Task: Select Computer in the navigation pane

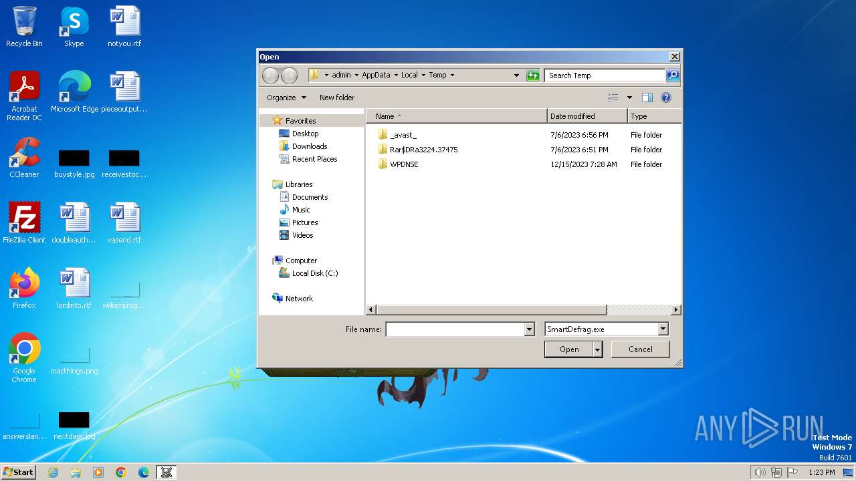Action: pos(301,261)
